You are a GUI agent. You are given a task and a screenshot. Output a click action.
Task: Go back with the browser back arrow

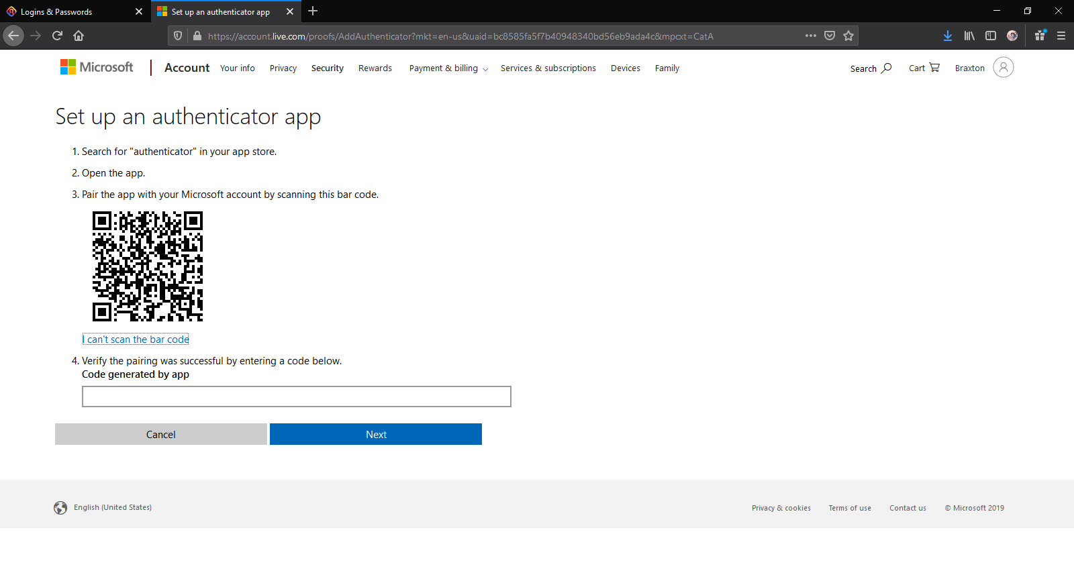(x=13, y=36)
